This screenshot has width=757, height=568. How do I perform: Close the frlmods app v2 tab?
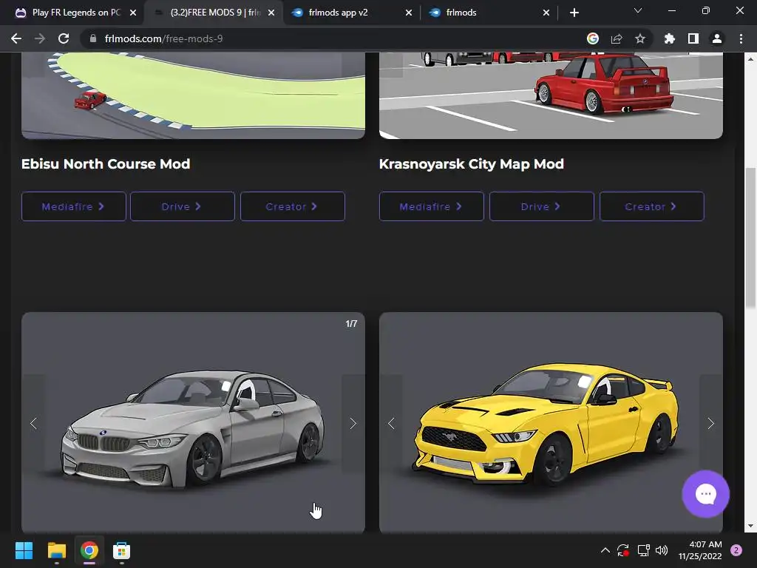[409, 13]
